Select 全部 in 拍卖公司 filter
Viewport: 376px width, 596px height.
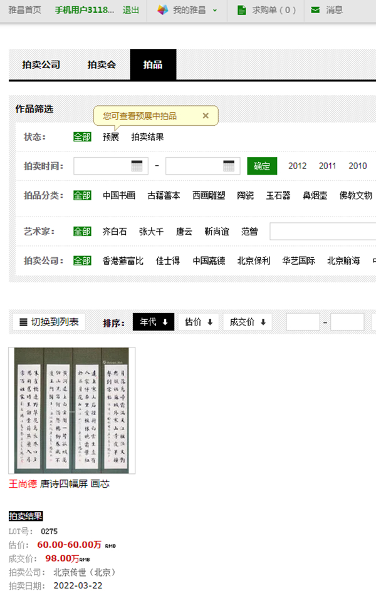coord(82,260)
